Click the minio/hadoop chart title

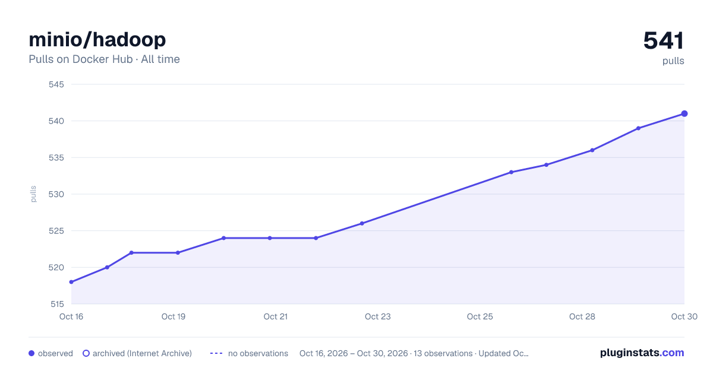pyautogui.click(x=97, y=39)
